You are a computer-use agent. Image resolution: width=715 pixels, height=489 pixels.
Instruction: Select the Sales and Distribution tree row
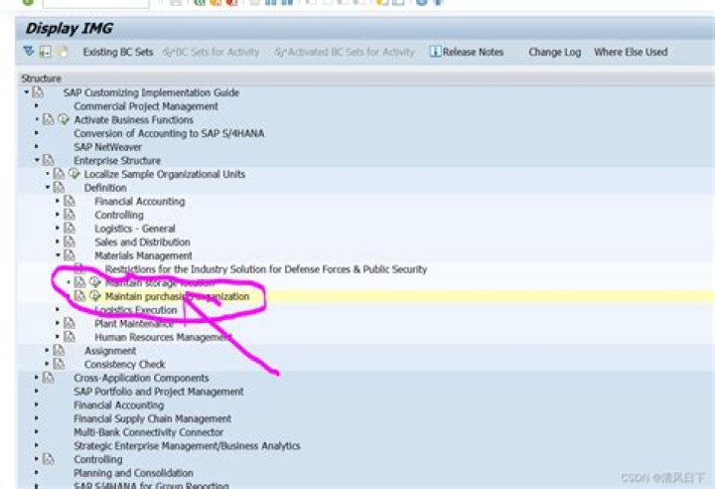click(142, 242)
